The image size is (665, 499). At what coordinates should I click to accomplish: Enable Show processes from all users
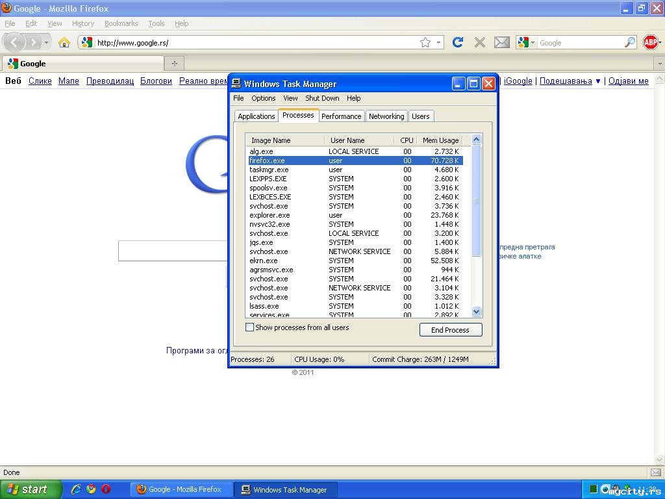[249, 327]
